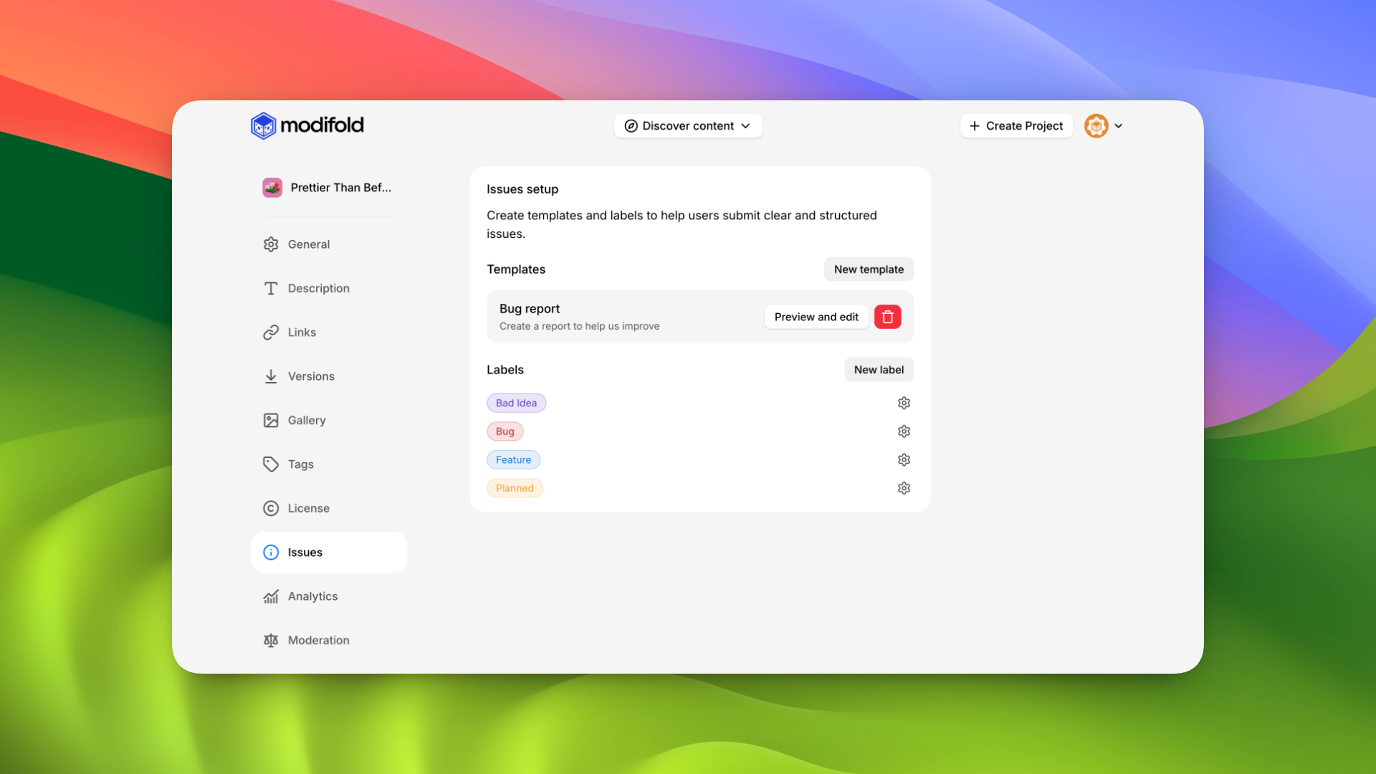Click the Moderation scales icon in sidebar
Screen dimensions: 1376x774
271,640
